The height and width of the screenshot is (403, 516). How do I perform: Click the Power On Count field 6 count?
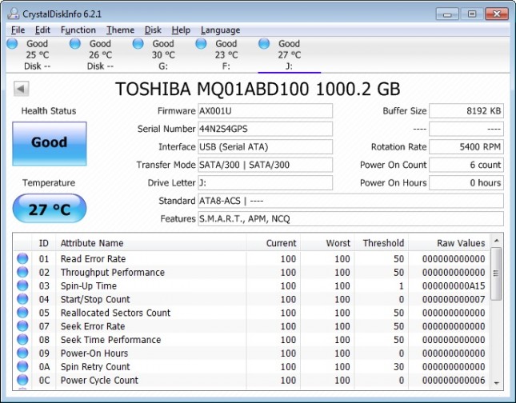(x=466, y=165)
